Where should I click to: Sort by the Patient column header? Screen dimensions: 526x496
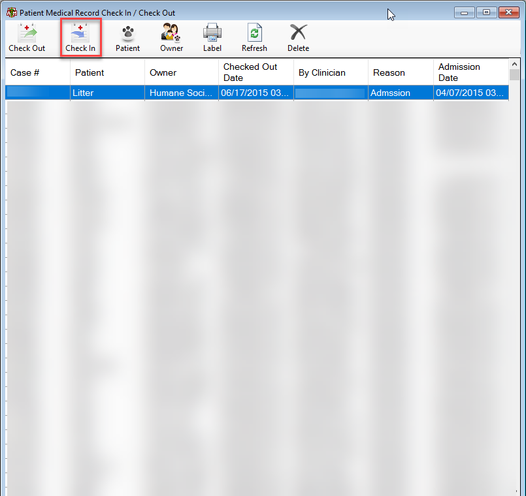click(x=107, y=72)
